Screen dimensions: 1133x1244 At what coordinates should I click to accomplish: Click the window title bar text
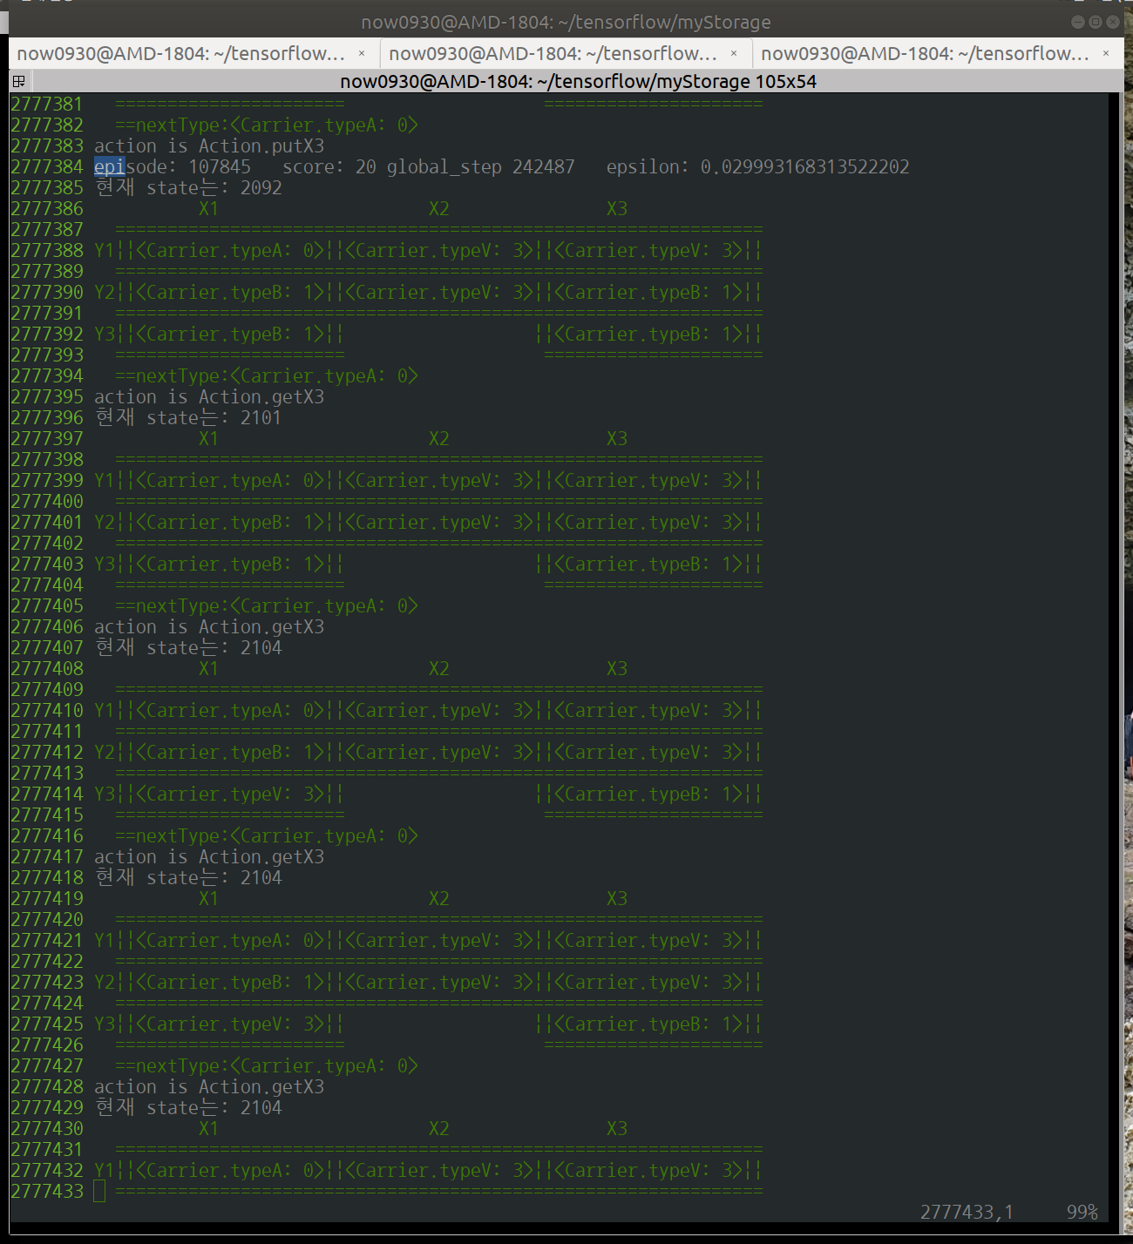point(566,22)
